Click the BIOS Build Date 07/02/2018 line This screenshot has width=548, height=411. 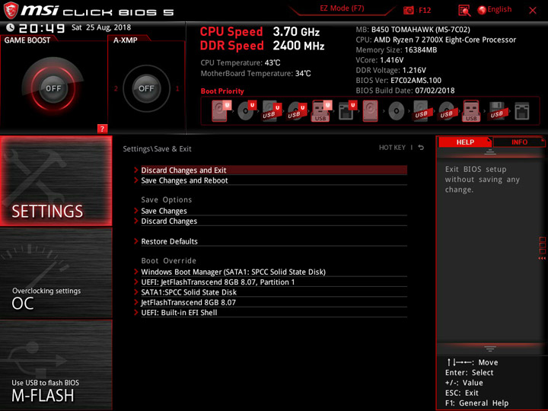point(405,91)
